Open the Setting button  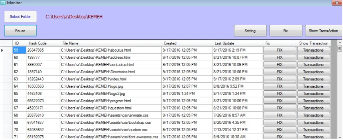(x=250, y=31)
